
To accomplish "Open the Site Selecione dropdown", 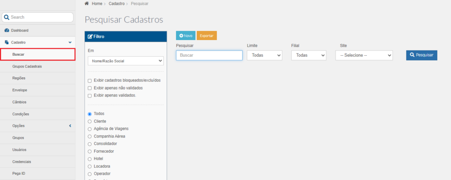I will click(364, 55).
